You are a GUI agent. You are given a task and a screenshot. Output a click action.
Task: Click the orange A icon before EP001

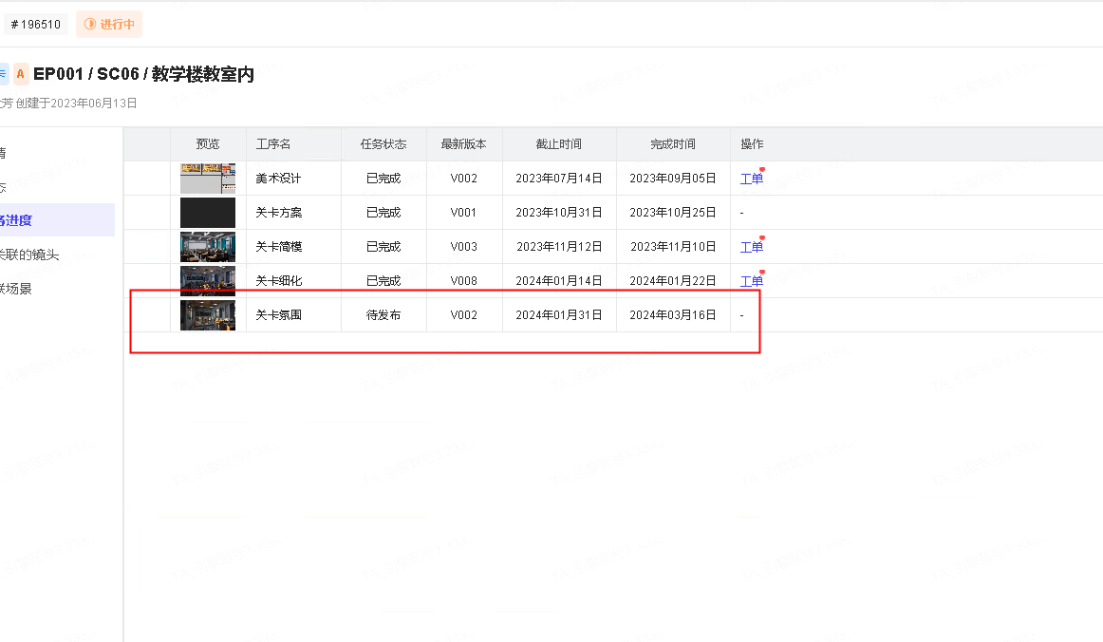pos(21,74)
